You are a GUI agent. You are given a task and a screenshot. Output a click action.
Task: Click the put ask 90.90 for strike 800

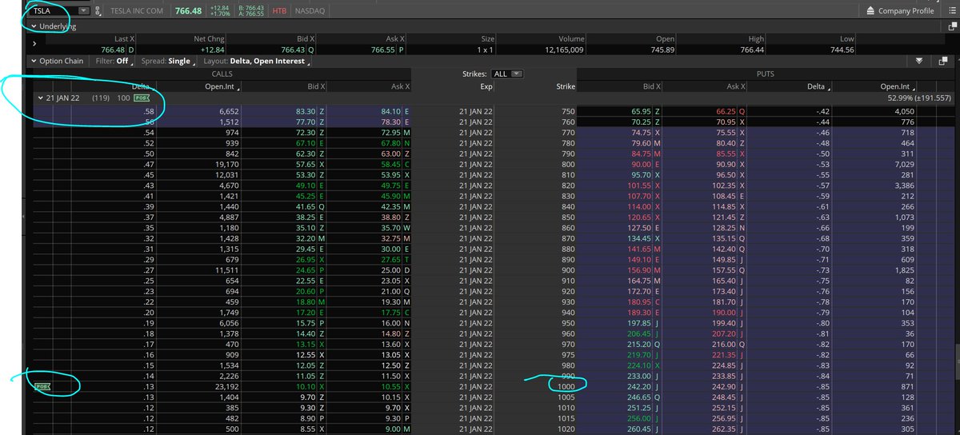coord(726,163)
